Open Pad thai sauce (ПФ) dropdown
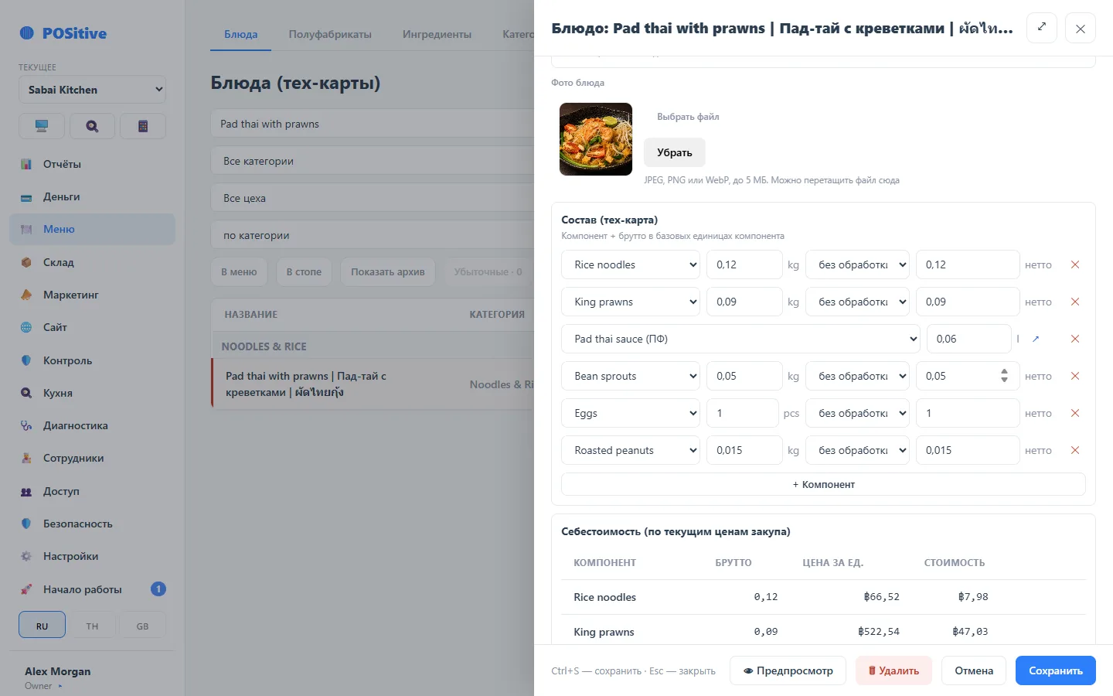This screenshot has width=1113, height=696. [740, 339]
